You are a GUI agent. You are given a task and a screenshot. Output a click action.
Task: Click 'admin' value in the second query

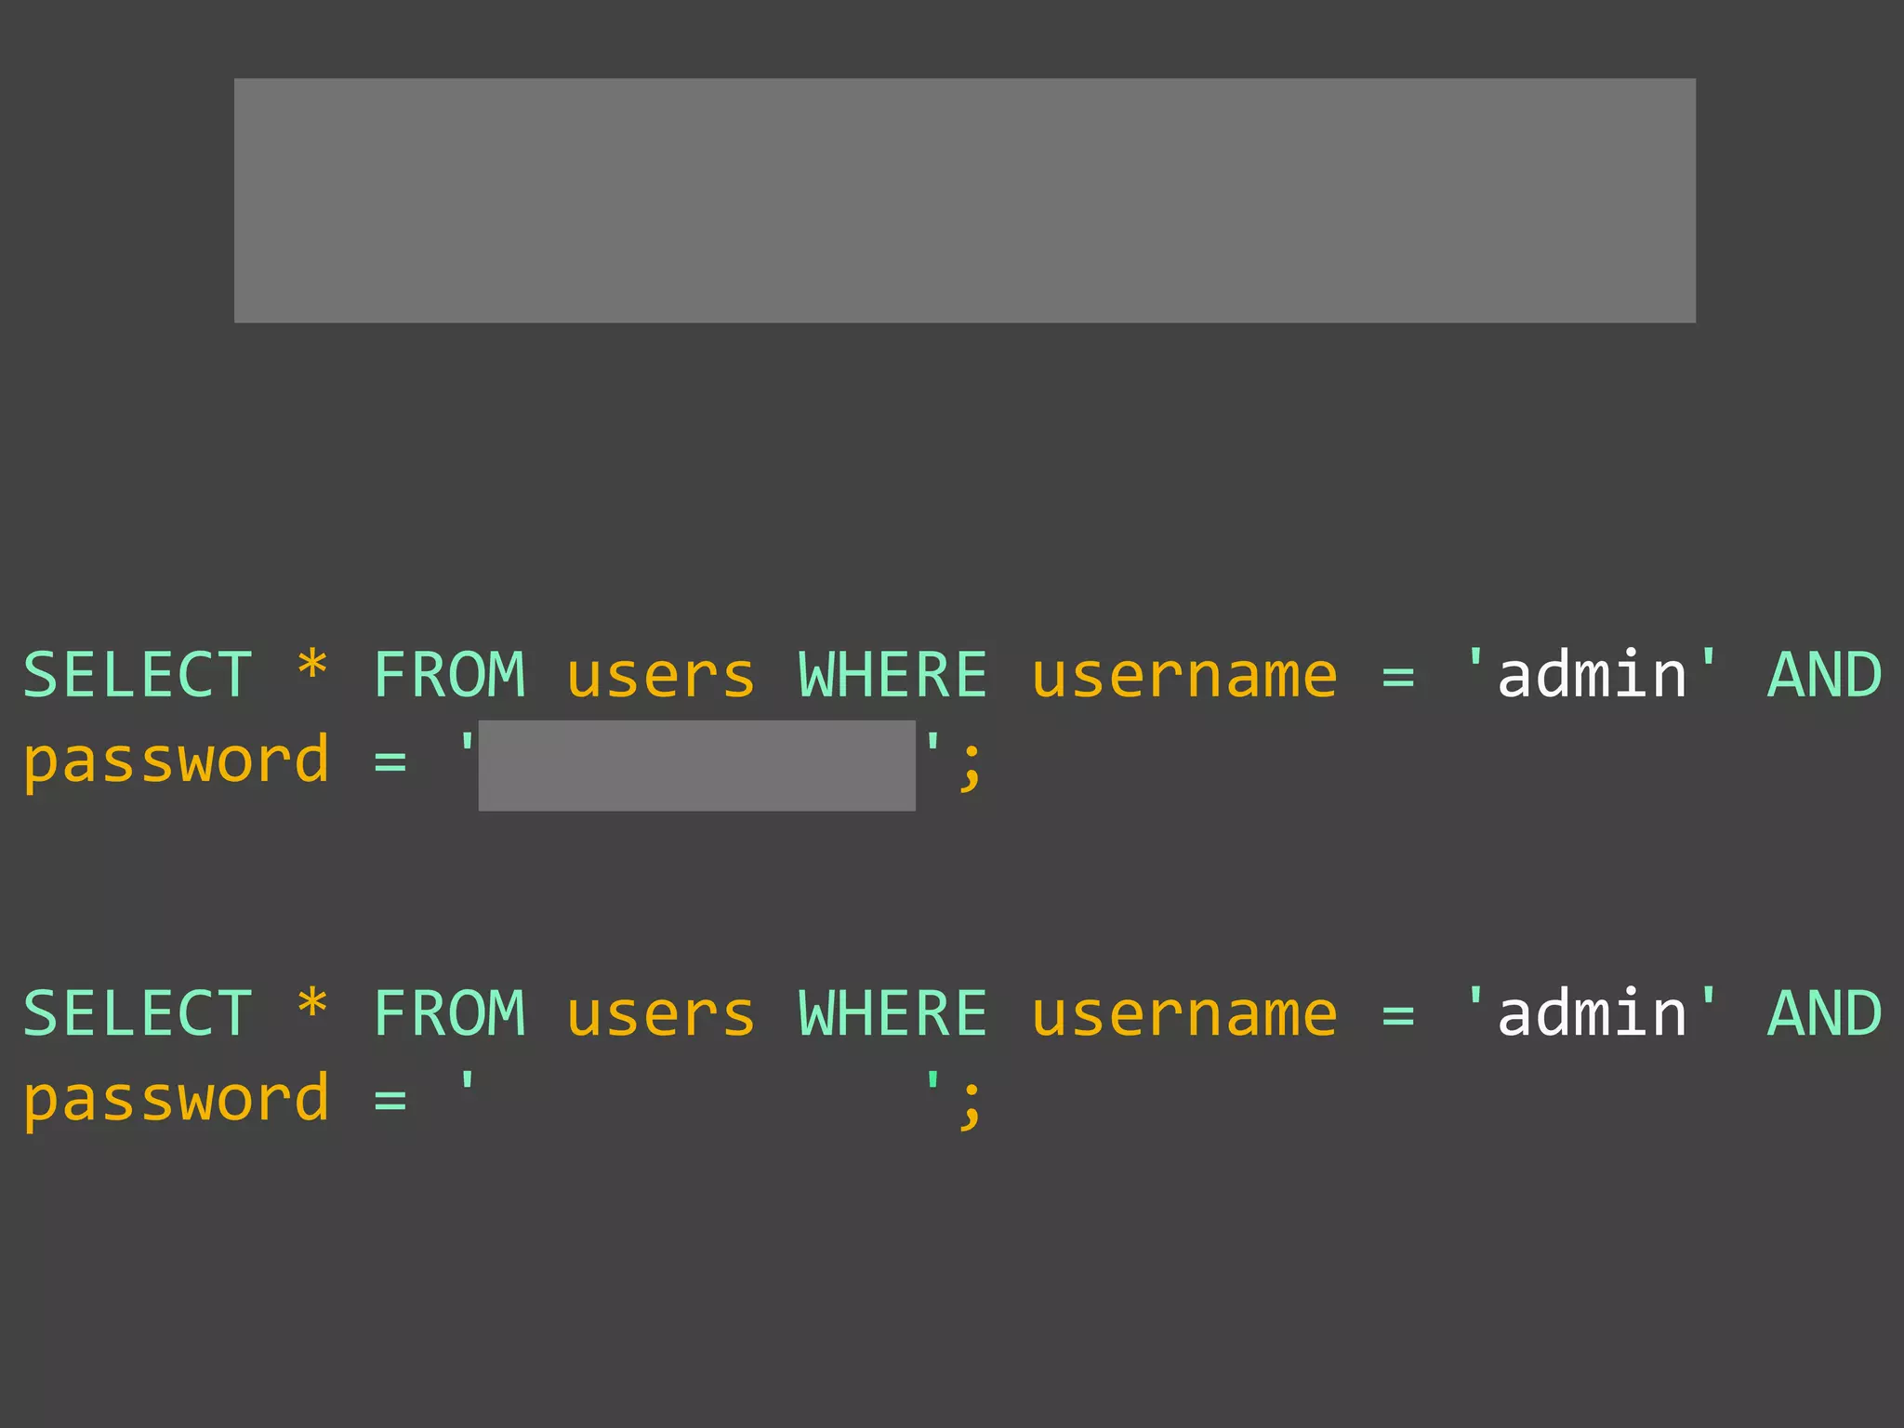(1592, 1012)
